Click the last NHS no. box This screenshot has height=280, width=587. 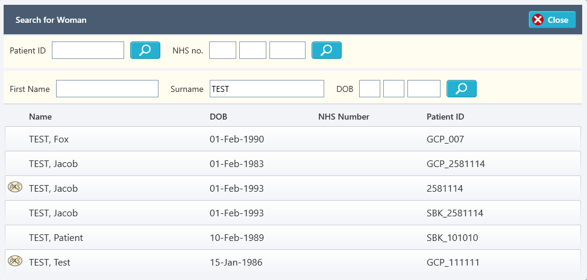point(287,50)
